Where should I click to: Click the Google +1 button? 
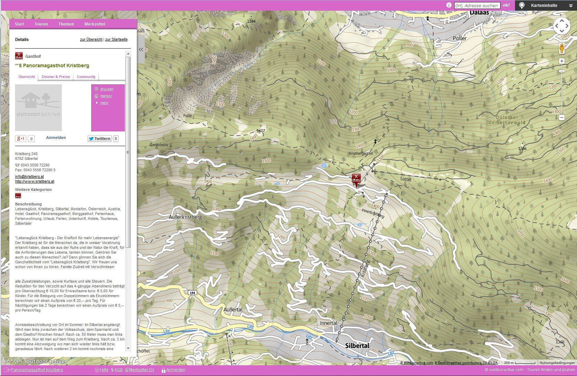coord(21,139)
